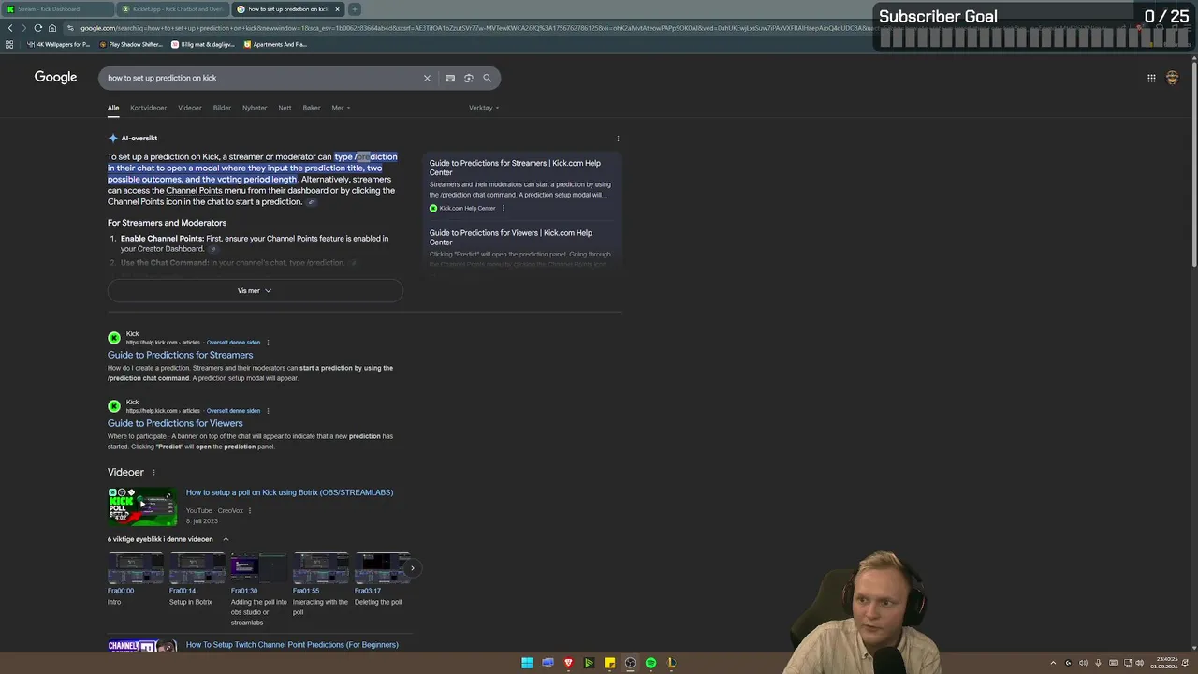Open 4K Wallpapers bookmark
1198x674 pixels.
pyautogui.click(x=59, y=44)
